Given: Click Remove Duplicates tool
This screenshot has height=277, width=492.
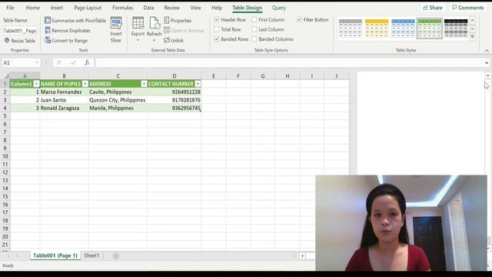Looking at the screenshot, I should pos(68,31).
